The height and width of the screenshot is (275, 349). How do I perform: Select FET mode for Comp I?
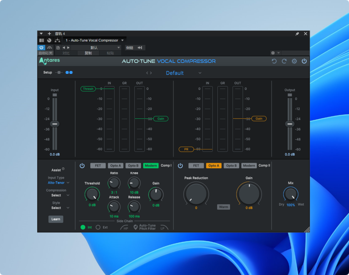click(x=98, y=166)
